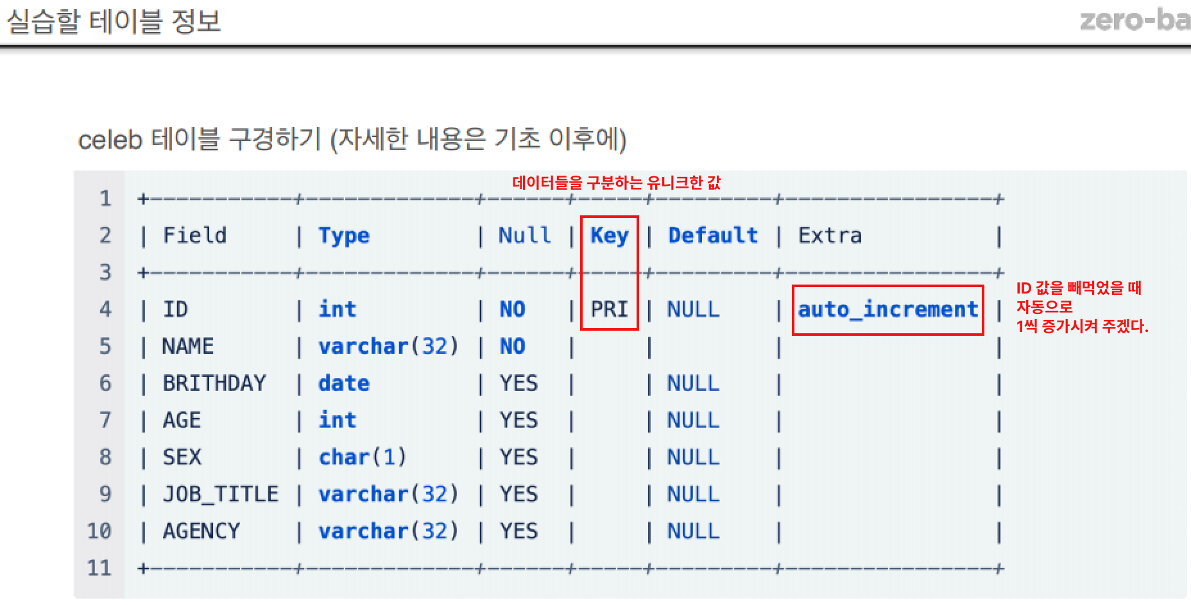Click the 'int' type in the AGE row
This screenshot has height=605, width=1191.
(338, 420)
